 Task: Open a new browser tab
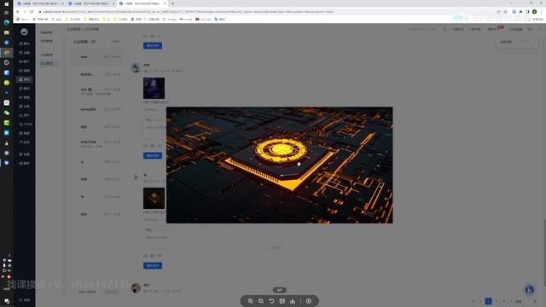(x=172, y=3)
